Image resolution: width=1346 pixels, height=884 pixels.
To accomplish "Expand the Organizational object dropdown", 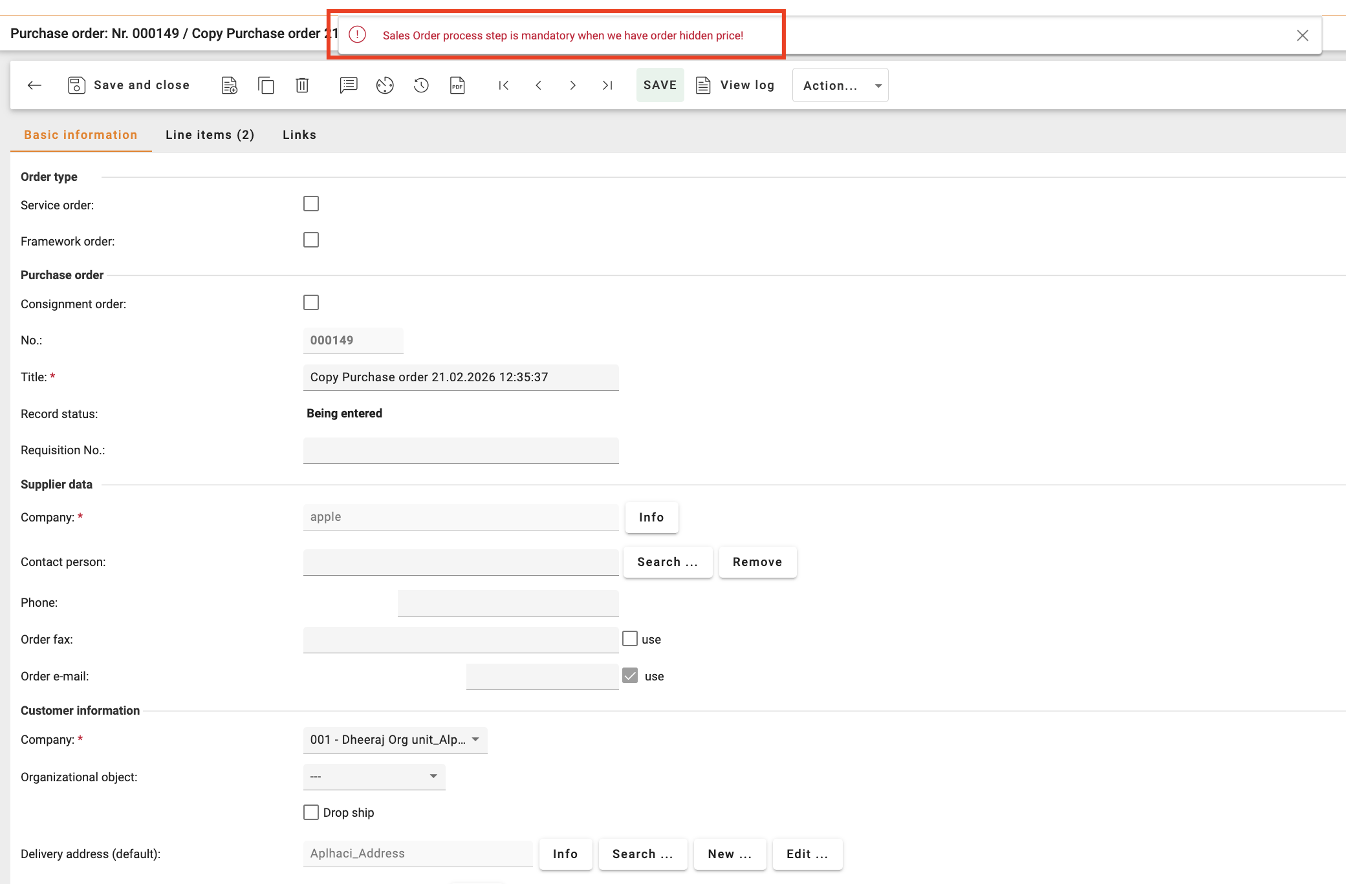I will pos(374,776).
